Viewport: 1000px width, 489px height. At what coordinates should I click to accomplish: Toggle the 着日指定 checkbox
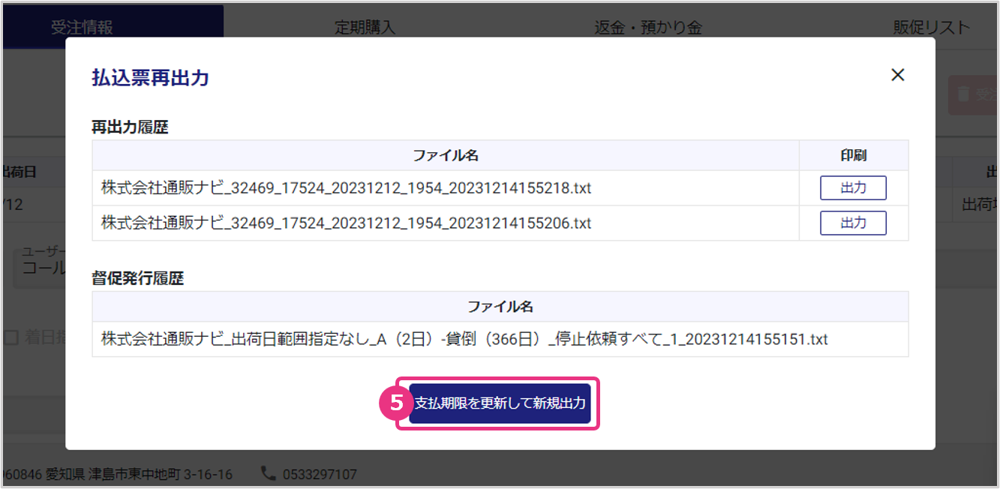pyautogui.click(x=11, y=337)
